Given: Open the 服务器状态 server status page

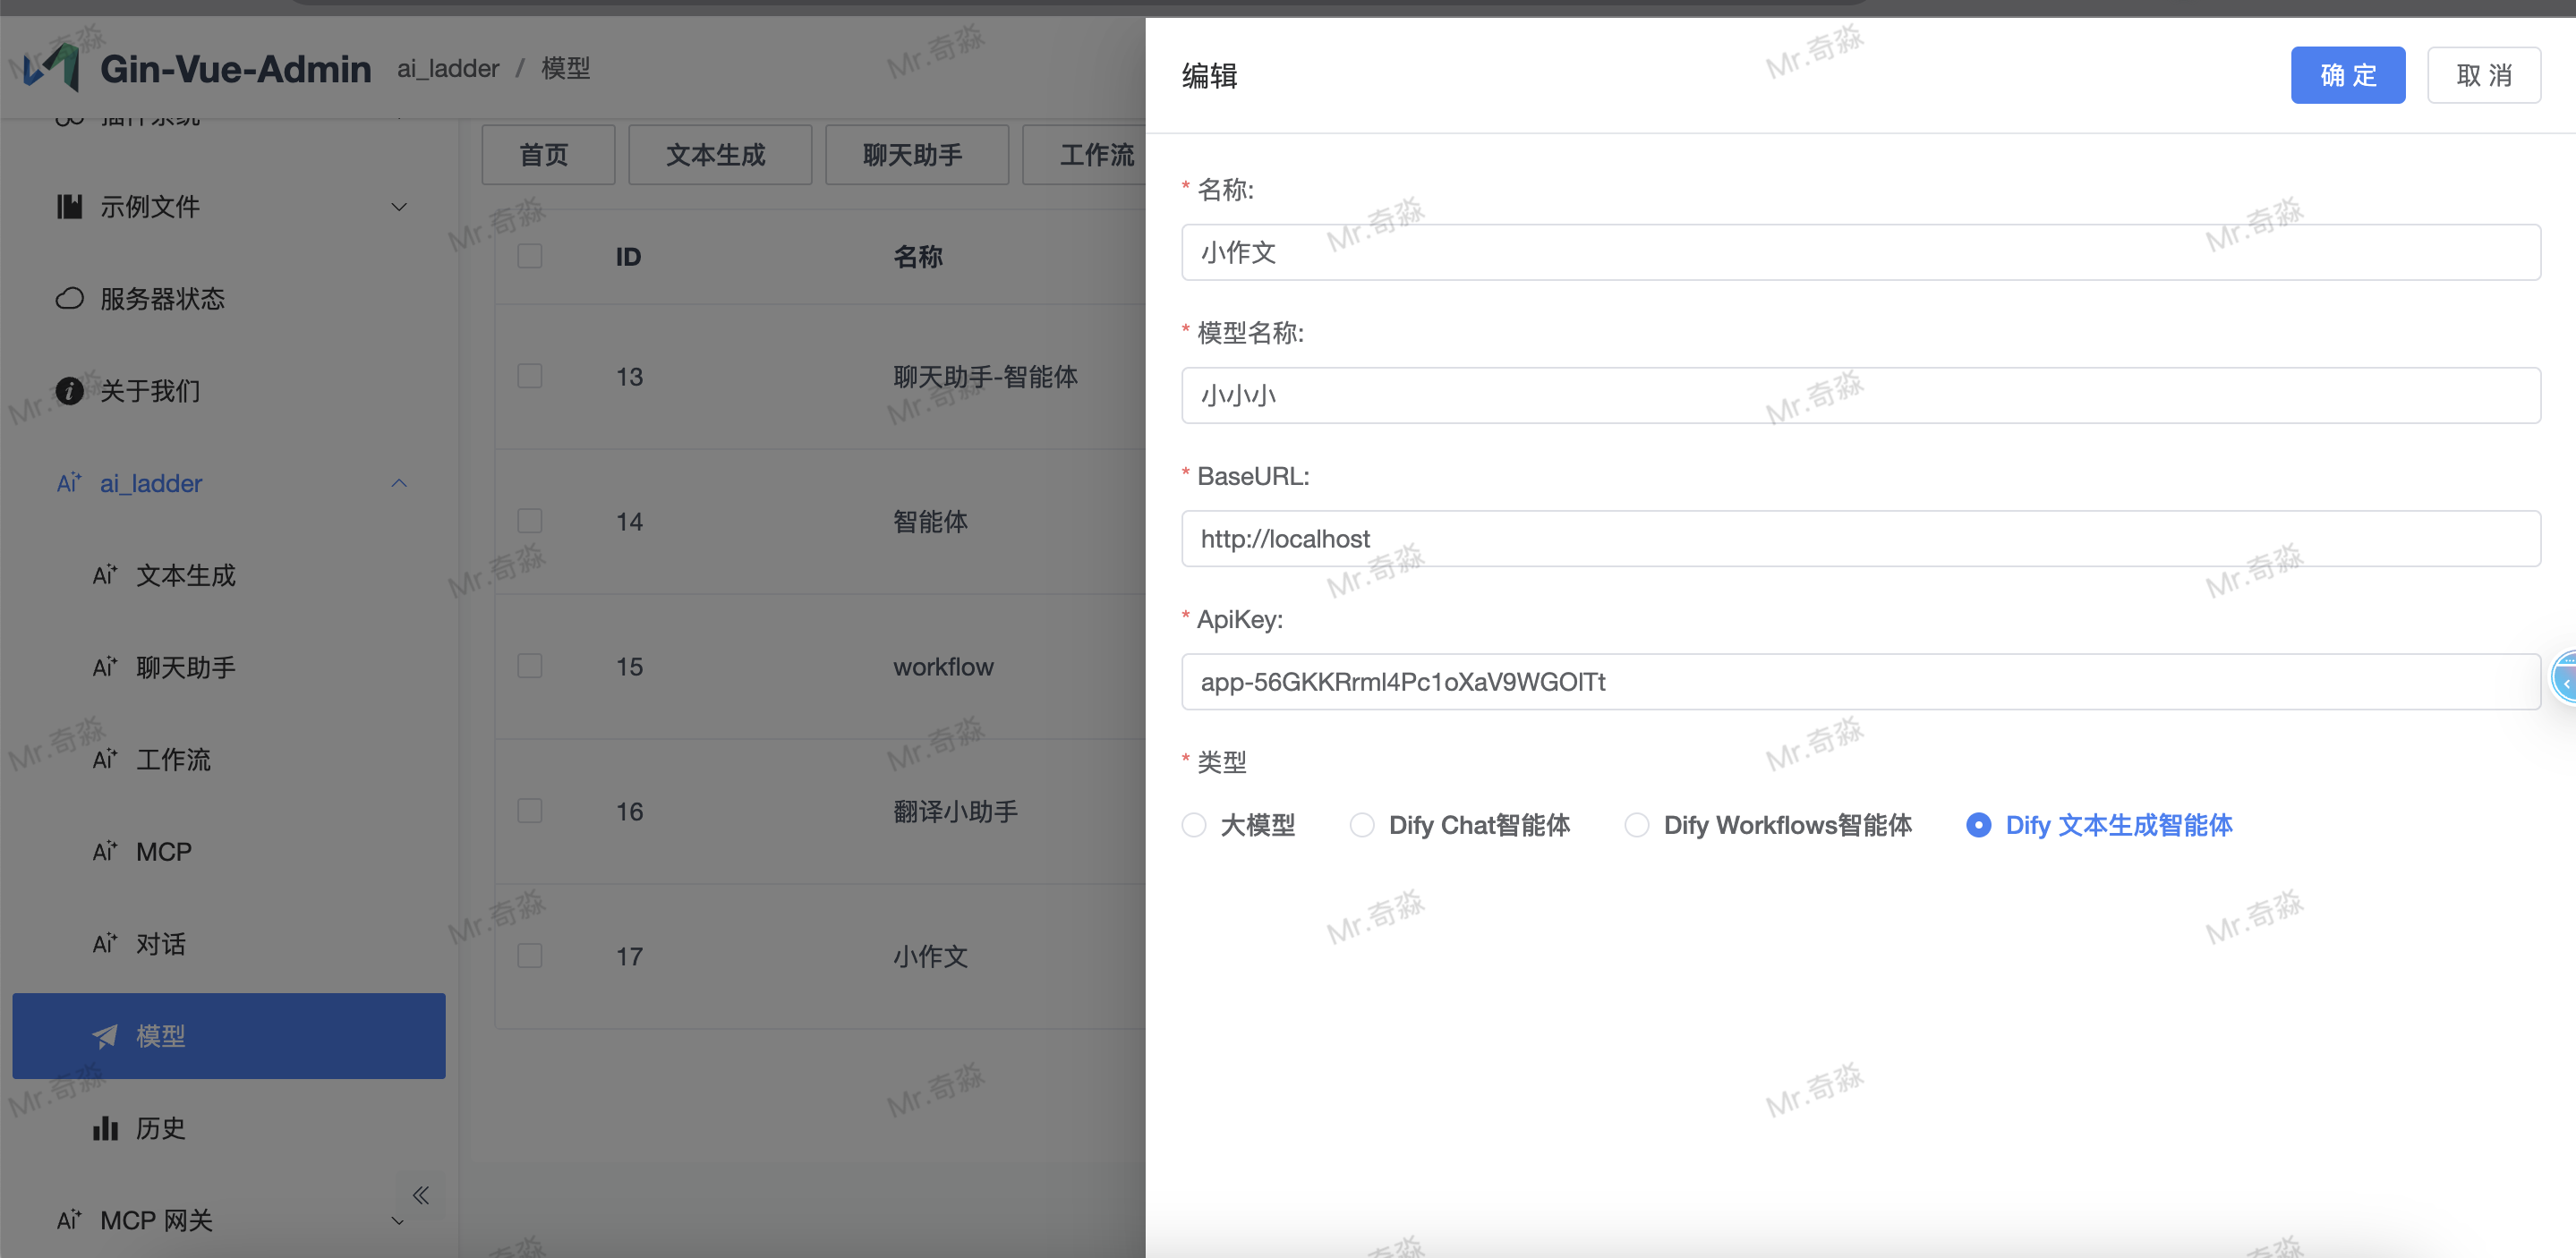Looking at the screenshot, I should 160,298.
